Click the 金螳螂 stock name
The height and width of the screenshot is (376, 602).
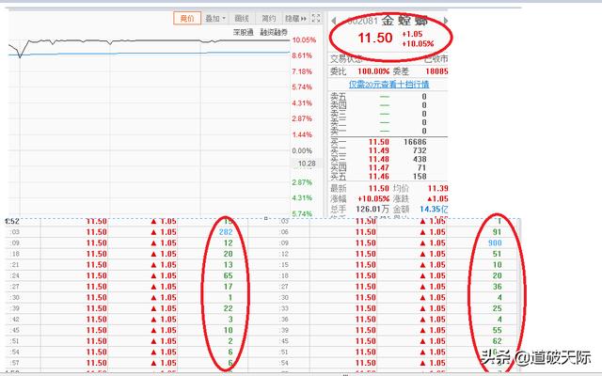[404, 20]
